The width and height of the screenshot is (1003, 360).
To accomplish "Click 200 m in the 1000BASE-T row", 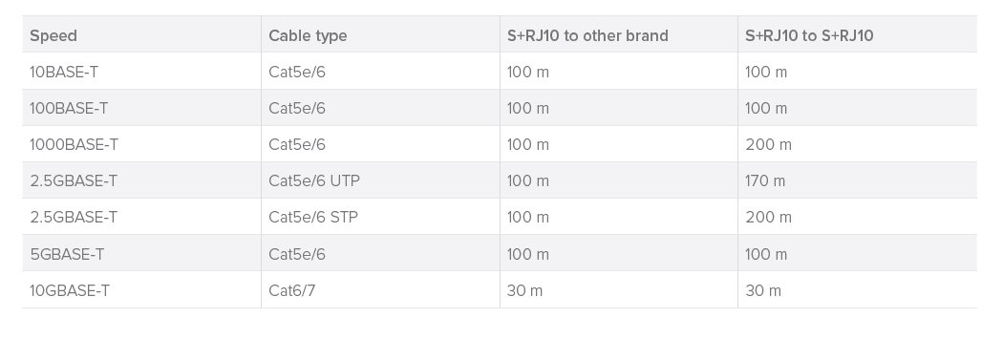I will coord(768,145).
